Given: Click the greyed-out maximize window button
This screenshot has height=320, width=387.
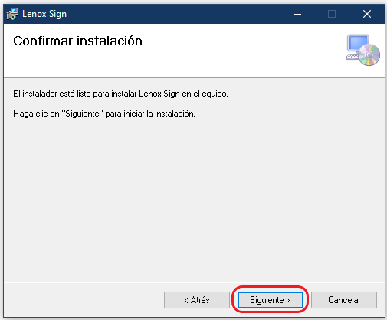Looking at the screenshot, I should [x=332, y=14].
